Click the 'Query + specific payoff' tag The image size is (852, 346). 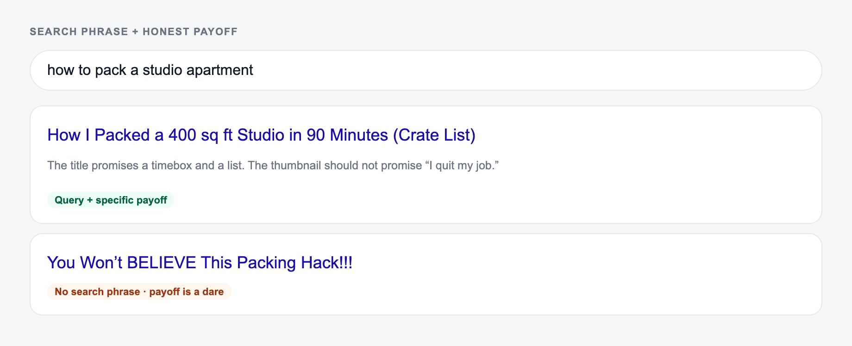(111, 200)
